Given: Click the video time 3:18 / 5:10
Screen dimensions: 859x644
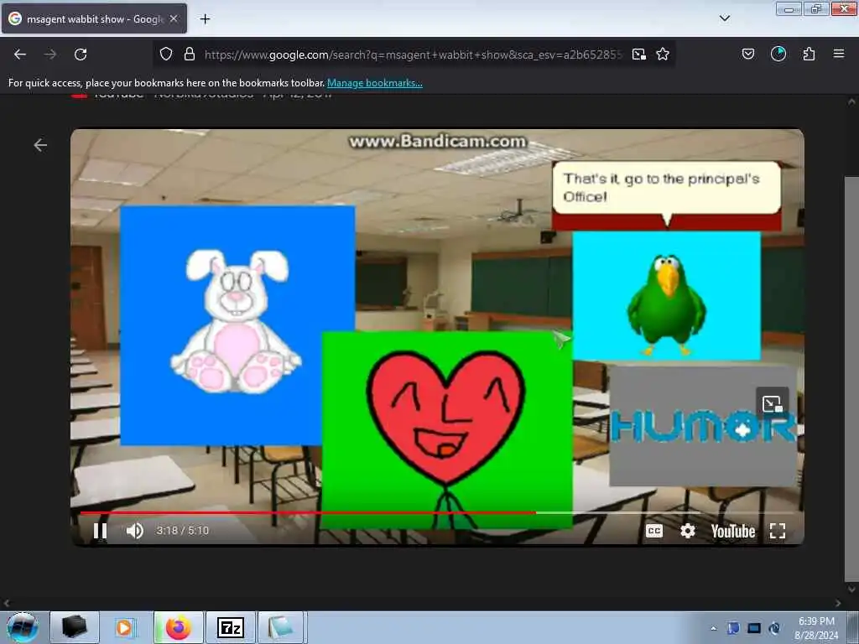Looking at the screenshot, I should tap(182, 531).
